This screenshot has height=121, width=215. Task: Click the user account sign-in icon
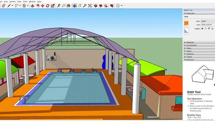[118, 6]
